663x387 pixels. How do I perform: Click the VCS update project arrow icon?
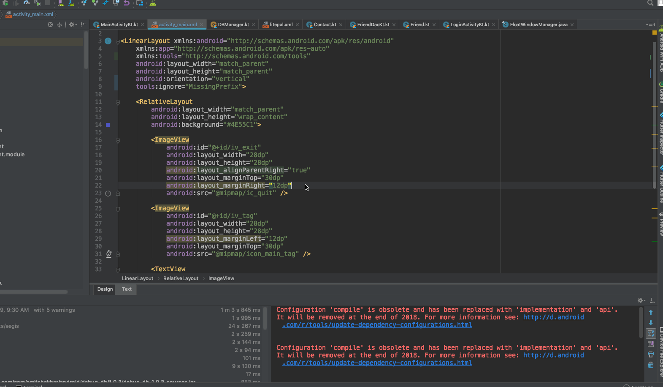click(x=84, y=3)
